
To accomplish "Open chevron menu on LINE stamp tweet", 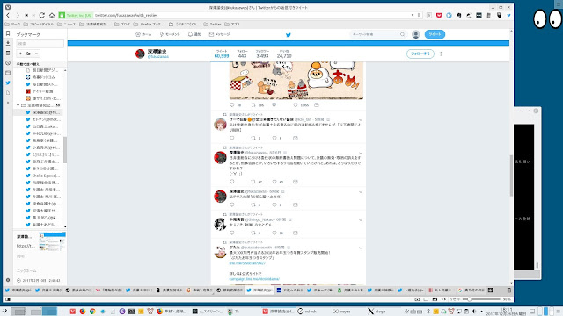I will (361, 248).
